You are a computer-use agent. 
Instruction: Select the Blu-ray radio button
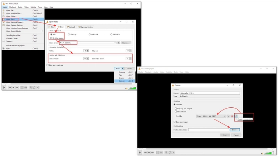[69, 34]
